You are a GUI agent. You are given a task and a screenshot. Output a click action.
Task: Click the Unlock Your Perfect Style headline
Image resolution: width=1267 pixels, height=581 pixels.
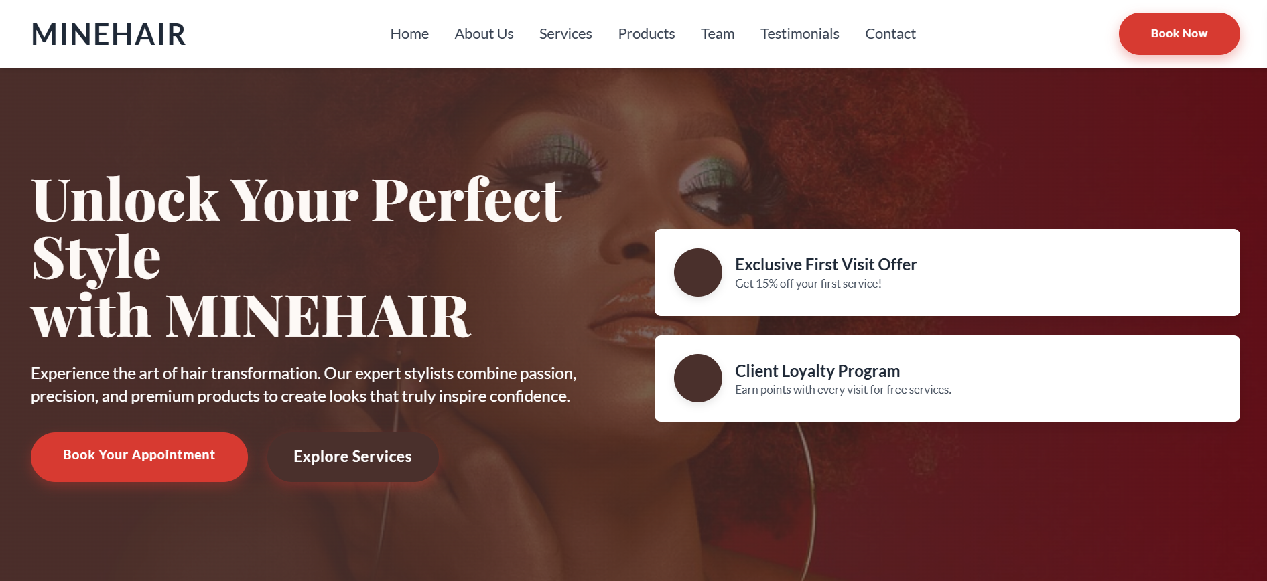[297, 257]
